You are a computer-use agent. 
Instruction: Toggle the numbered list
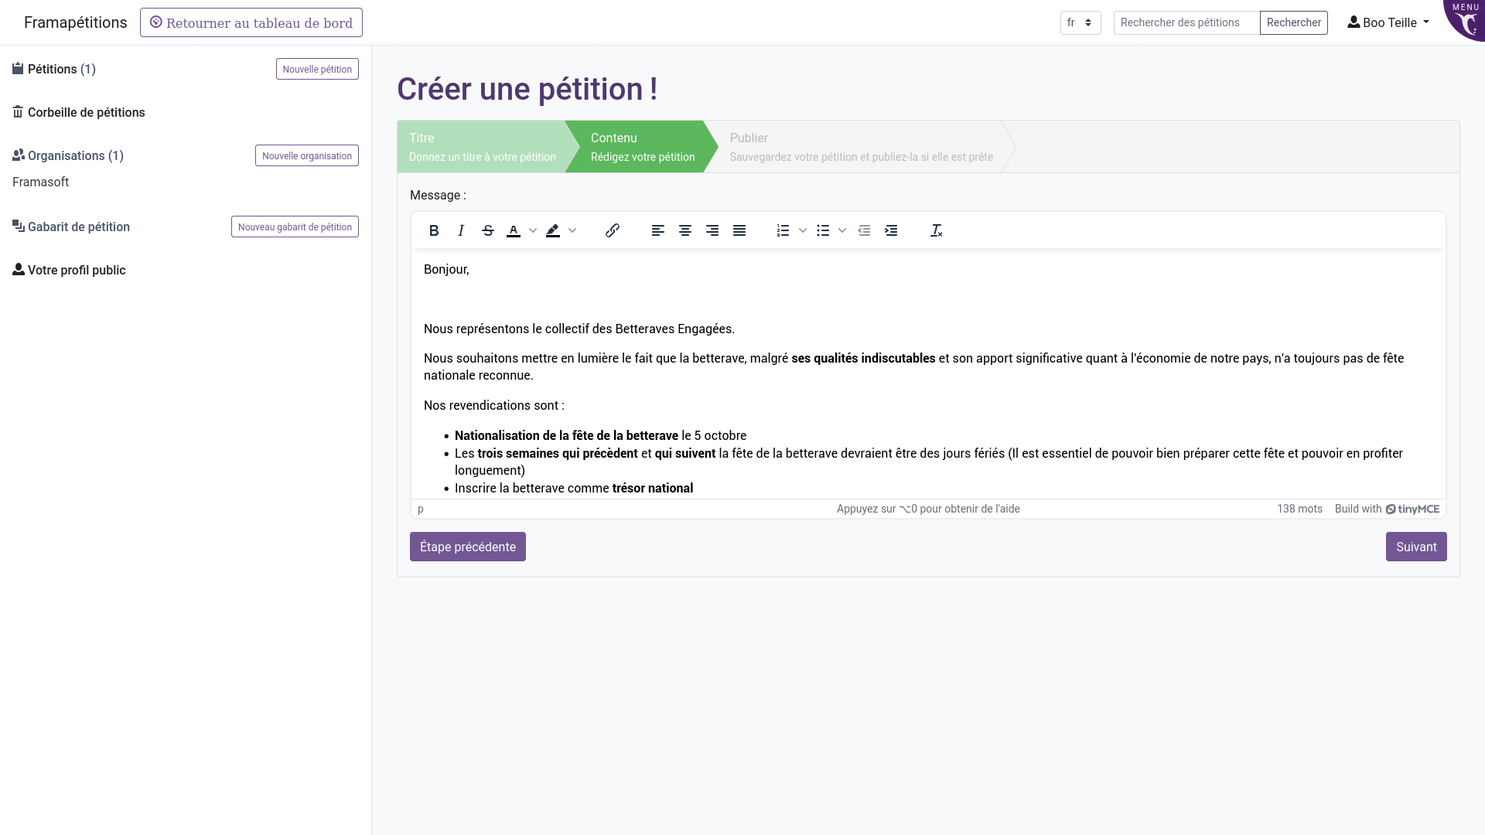783,230
